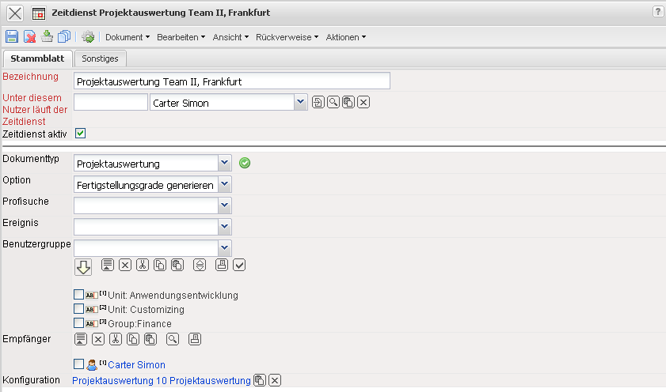Image resolution: width=666 pixels, height=392 pixels.
Task: Remove the Konfiguration entry with X icon
Action: click(275, 380)
